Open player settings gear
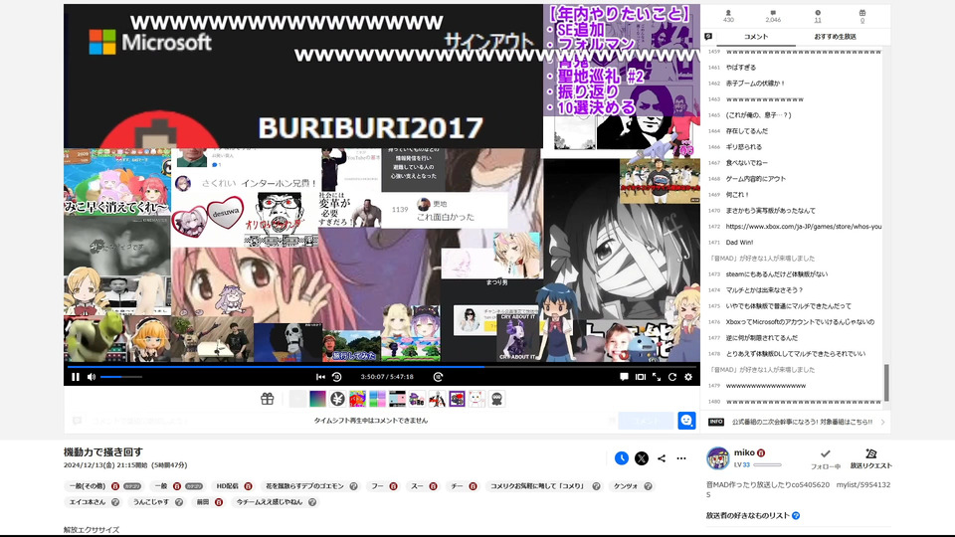 point(688,377)
